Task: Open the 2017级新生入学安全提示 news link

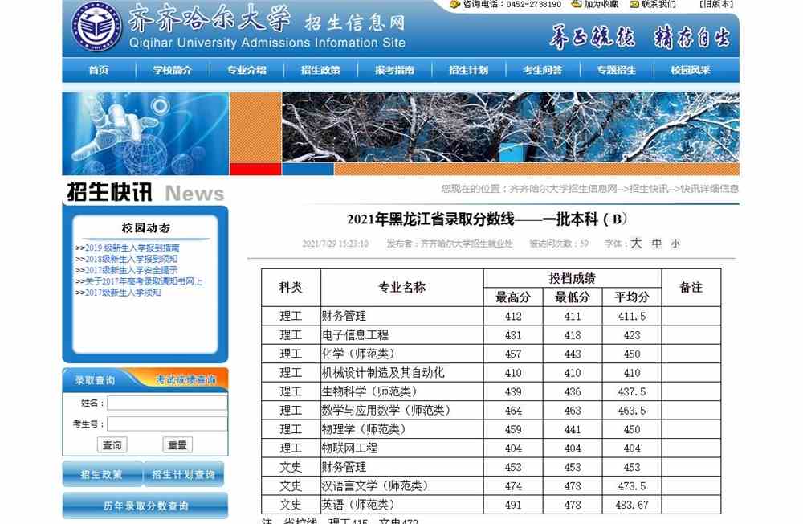Action: point(131,270)
